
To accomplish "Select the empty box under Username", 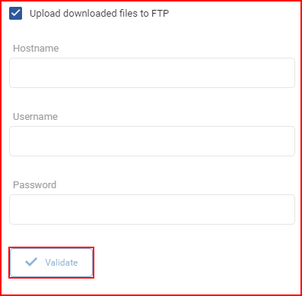I will pyautogui.click(x=152, y=141).
